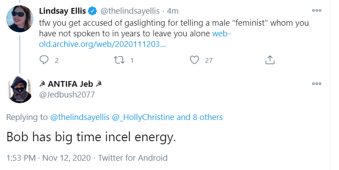The image size is (339, 170).
Task: Click the share icon on Lindsay Ellis's tweet
Action: (270, 60)
